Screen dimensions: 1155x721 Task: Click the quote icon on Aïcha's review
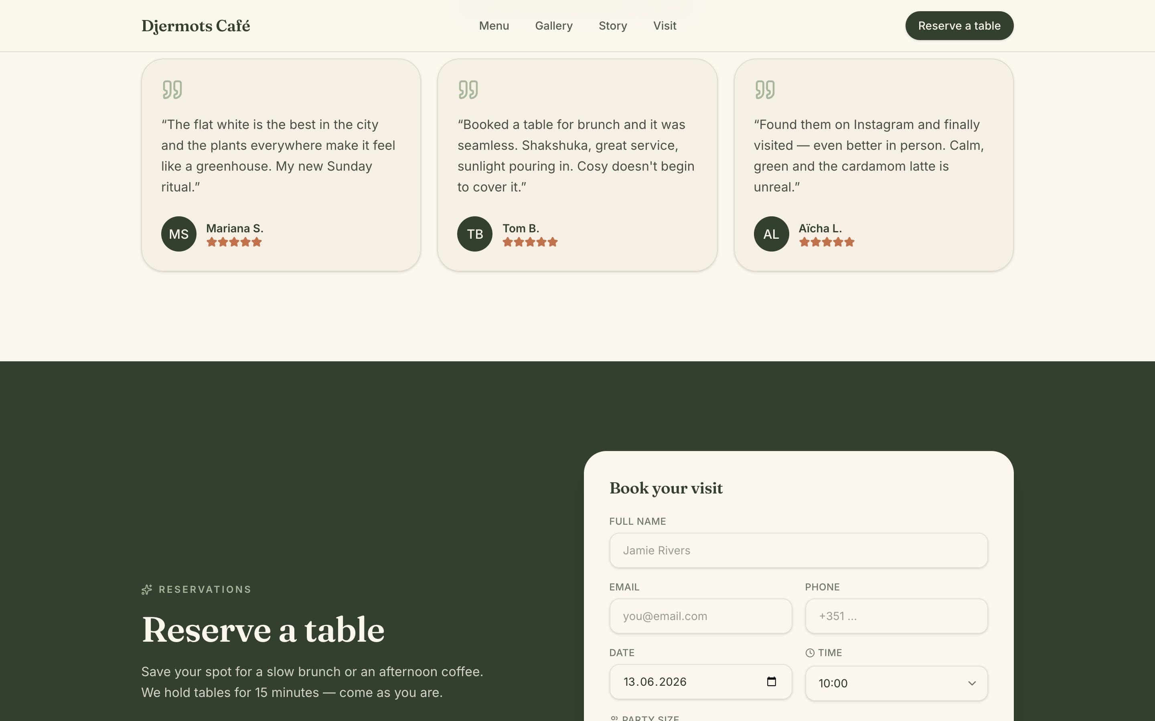pos(765,89)
